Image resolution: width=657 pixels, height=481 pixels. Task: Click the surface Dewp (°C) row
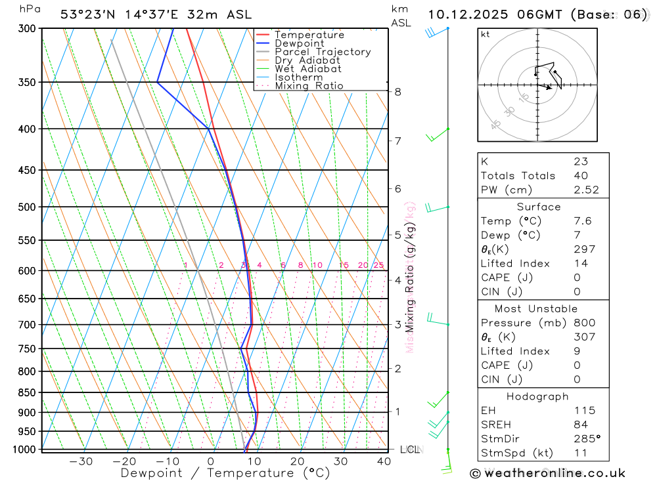click(x=543, y=236)
